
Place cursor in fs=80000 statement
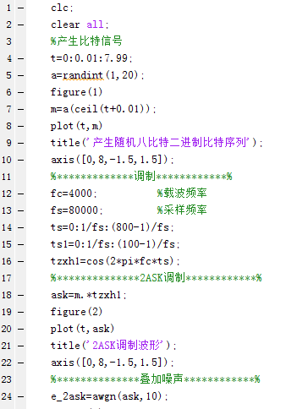click(77, 210)
